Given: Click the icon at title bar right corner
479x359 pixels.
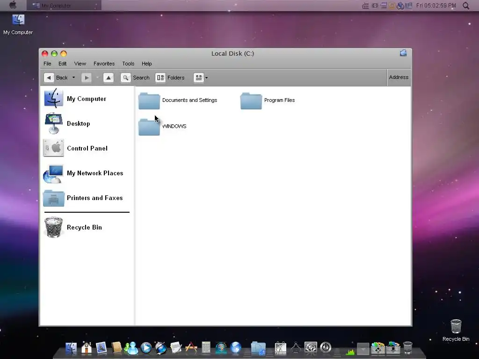Looking at the screenshot, I should 403,53.
